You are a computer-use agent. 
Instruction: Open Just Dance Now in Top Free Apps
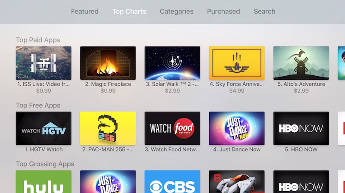237,128
